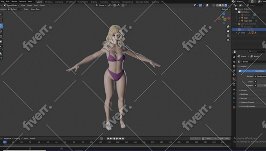Viewport: 266px width, 151px height.
Task: Jump to the end frame
Action: (123, 138)
